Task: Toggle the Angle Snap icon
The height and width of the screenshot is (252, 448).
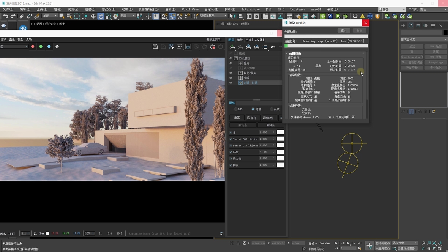Action: click(172, 16)
